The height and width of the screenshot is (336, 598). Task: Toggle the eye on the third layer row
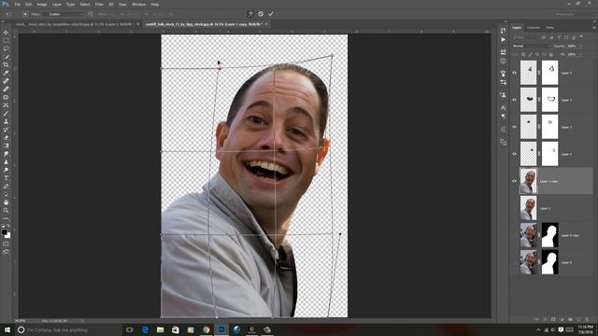coord(514,127)
